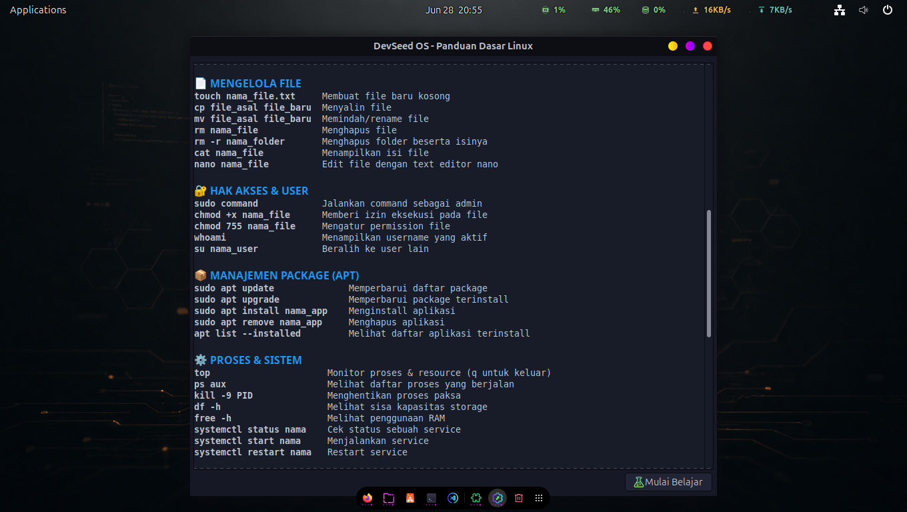This screenshot has height=512, width=907.
Task: Open the clock showing Jun 28 20:55
Action: pyautogui.click(x=453, y=10)
